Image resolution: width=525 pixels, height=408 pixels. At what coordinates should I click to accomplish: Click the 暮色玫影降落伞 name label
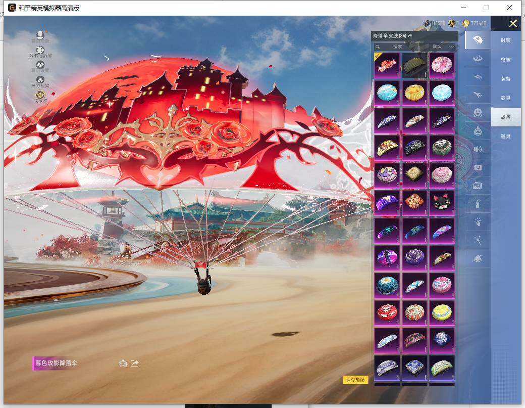[x=56, y=363]
